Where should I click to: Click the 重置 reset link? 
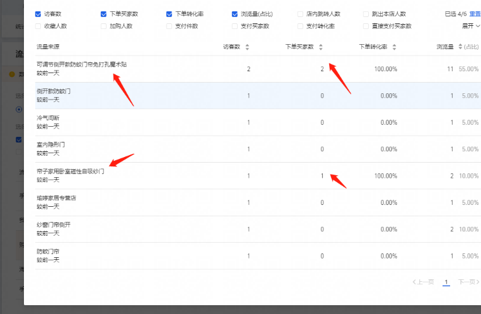click(475, 14)
